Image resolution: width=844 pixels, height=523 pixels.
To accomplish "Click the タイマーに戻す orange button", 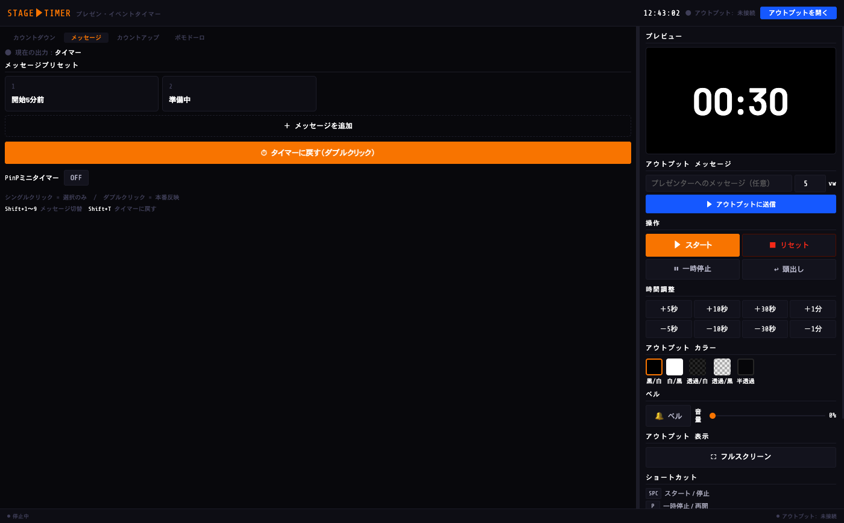I will 318,152.
